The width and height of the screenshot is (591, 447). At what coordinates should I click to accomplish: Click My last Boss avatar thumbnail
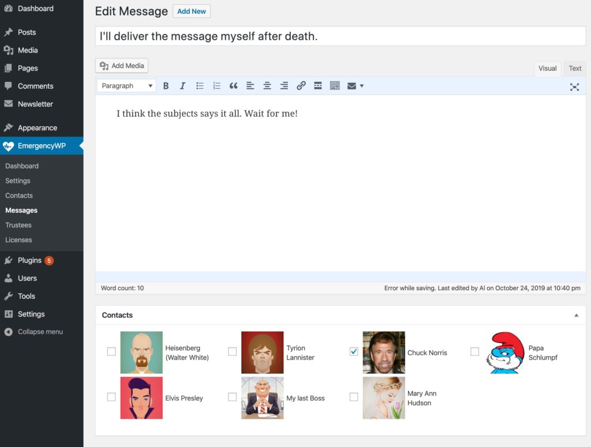(x=263, y=398)
